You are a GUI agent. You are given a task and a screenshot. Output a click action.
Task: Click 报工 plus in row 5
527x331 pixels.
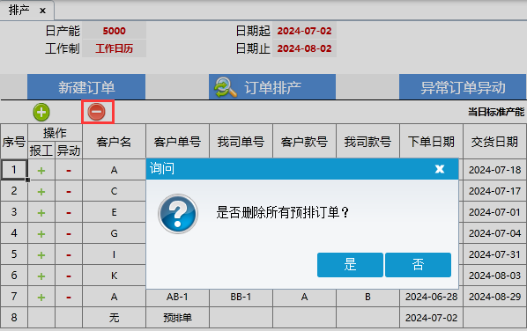41,255
